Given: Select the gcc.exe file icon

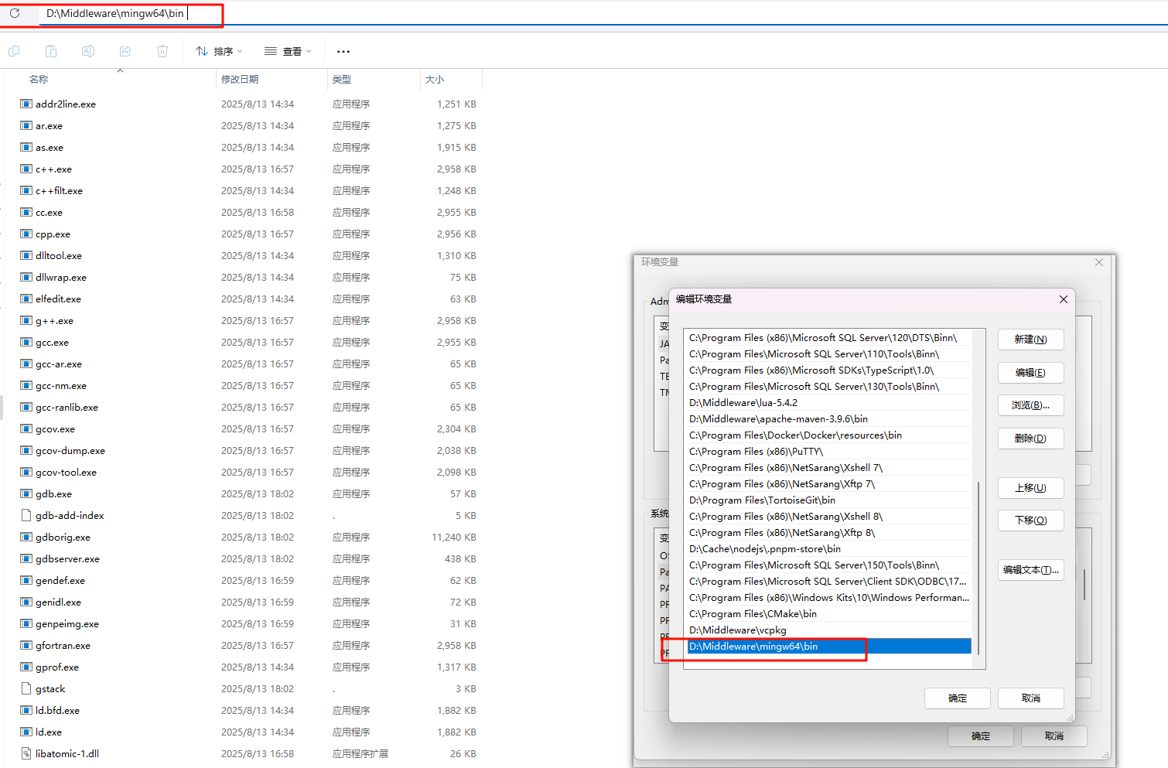Looking at the screenshot, I should click(x=26, y=343).
